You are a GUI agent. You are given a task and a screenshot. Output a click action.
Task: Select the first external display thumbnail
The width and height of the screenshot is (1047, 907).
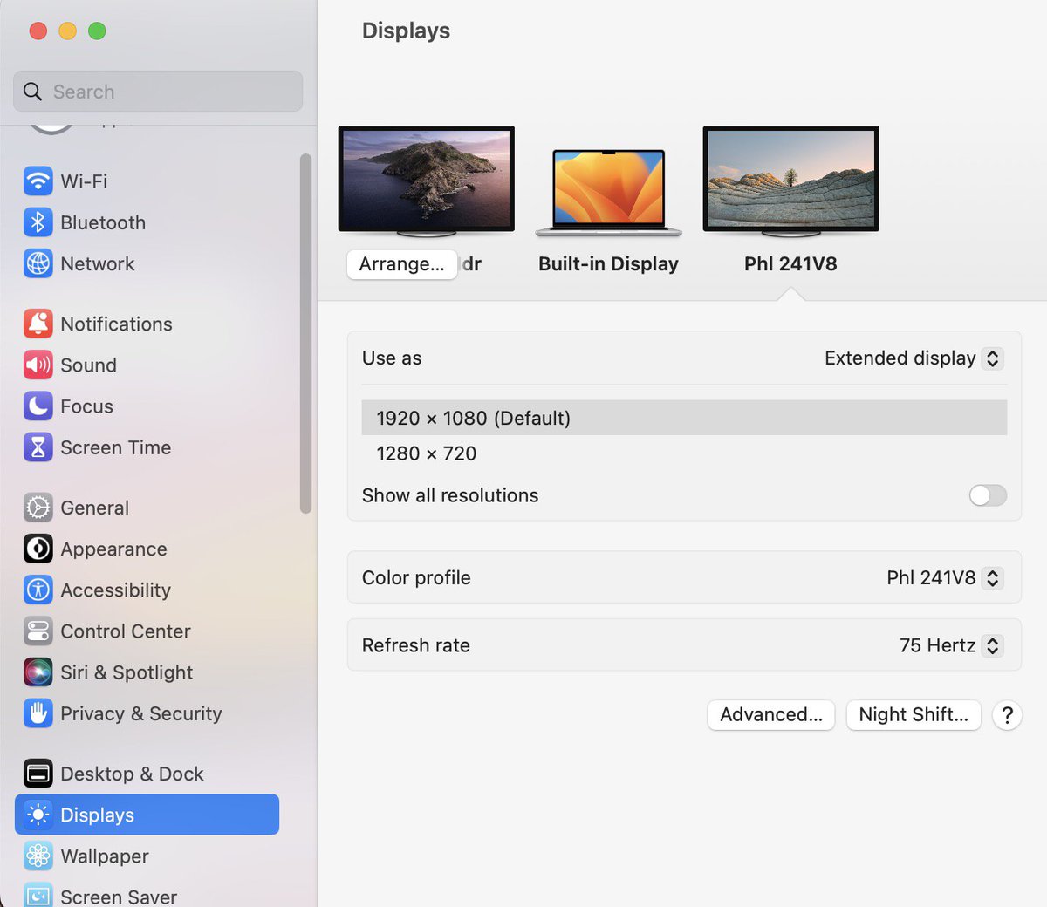(426, 181)
